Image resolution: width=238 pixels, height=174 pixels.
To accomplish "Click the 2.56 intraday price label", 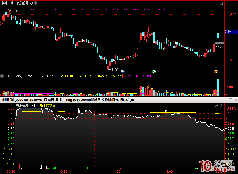I will [x=11, y=144].
